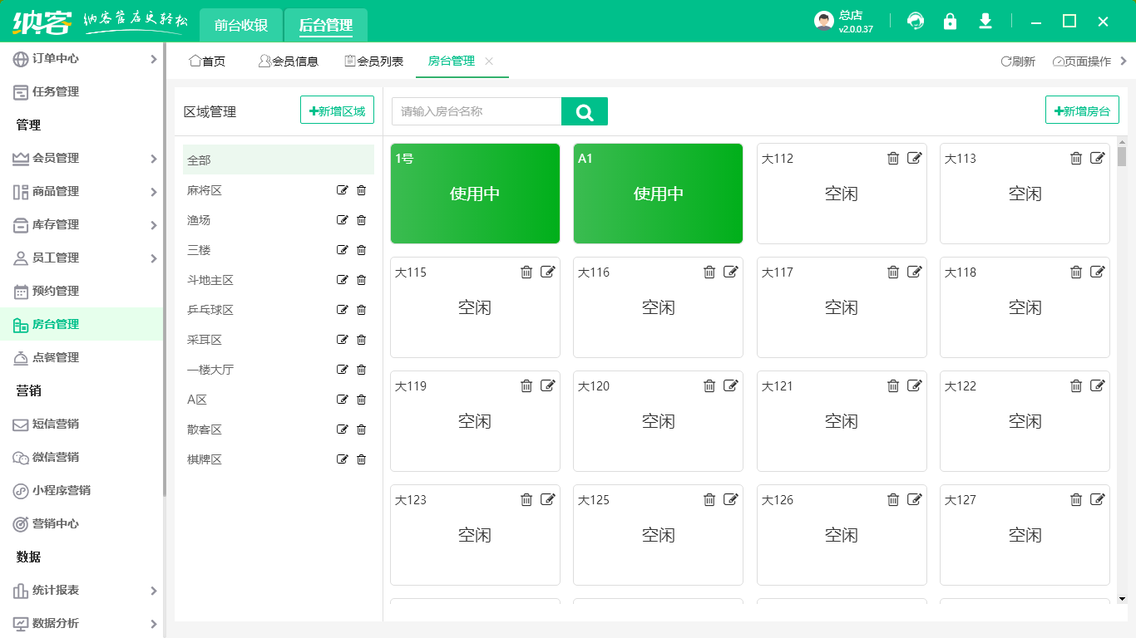
Task: Expand the 会员管理 submenu
Action: [153, 159]
